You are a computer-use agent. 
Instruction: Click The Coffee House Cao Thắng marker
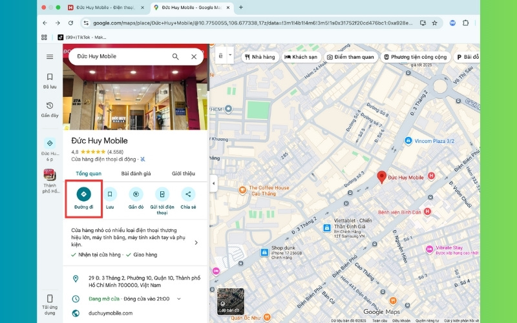pos(242,190)
